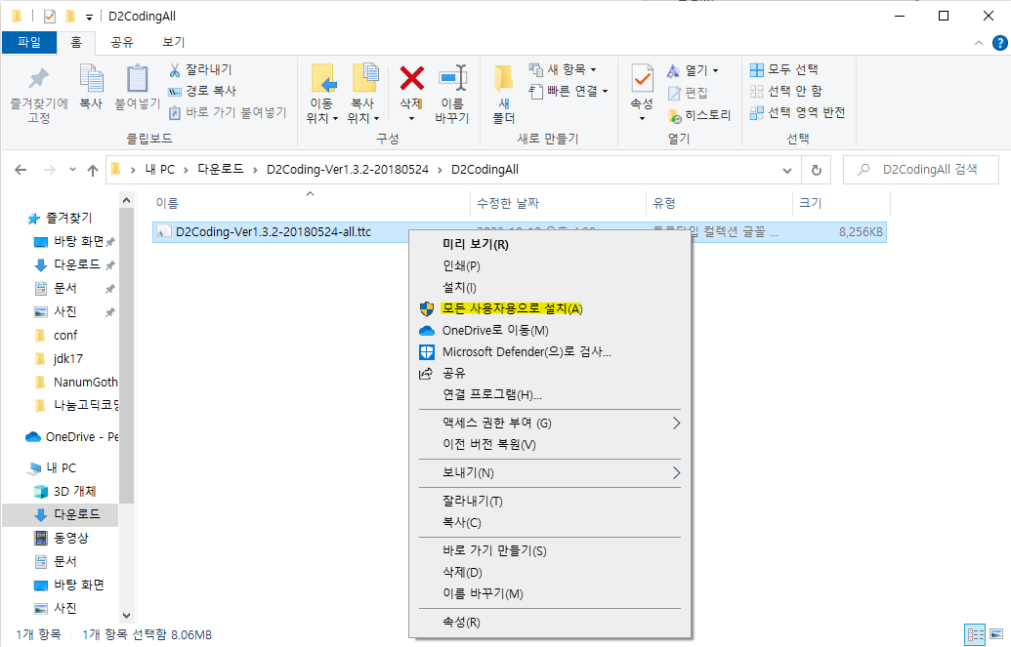This screenshot has height=647, width=1011.
Task: Switch to details view in status bar
Action: tap(975, 634)
